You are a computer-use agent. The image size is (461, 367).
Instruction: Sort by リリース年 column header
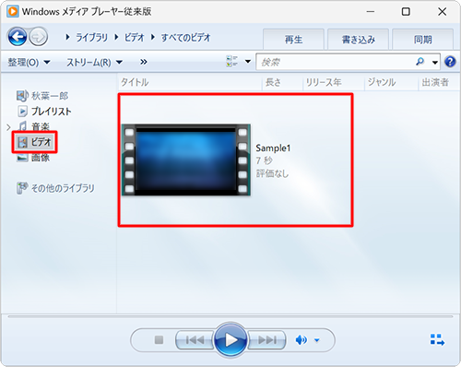334,82
